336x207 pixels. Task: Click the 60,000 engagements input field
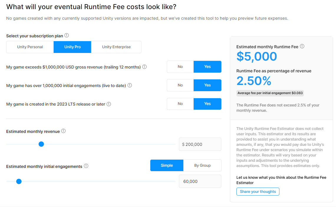[200, 181]
